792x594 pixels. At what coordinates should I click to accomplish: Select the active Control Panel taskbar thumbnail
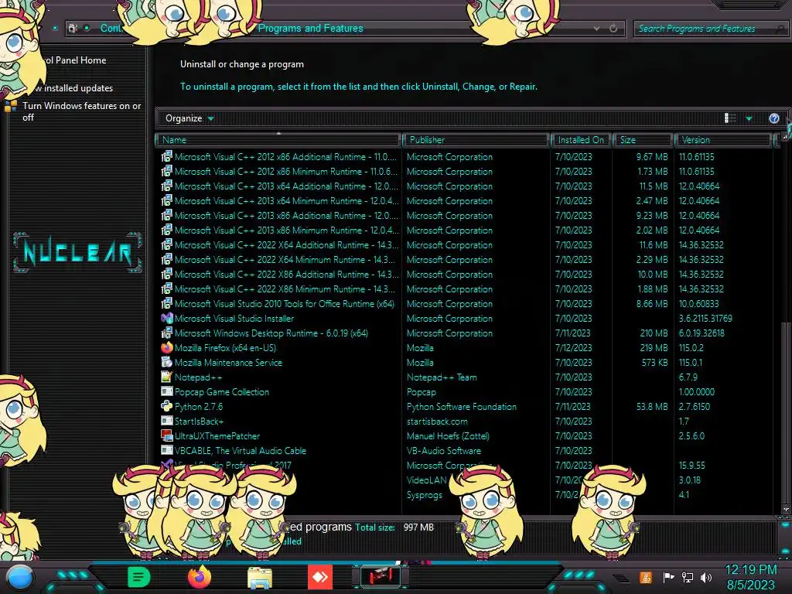pos(381,577)
